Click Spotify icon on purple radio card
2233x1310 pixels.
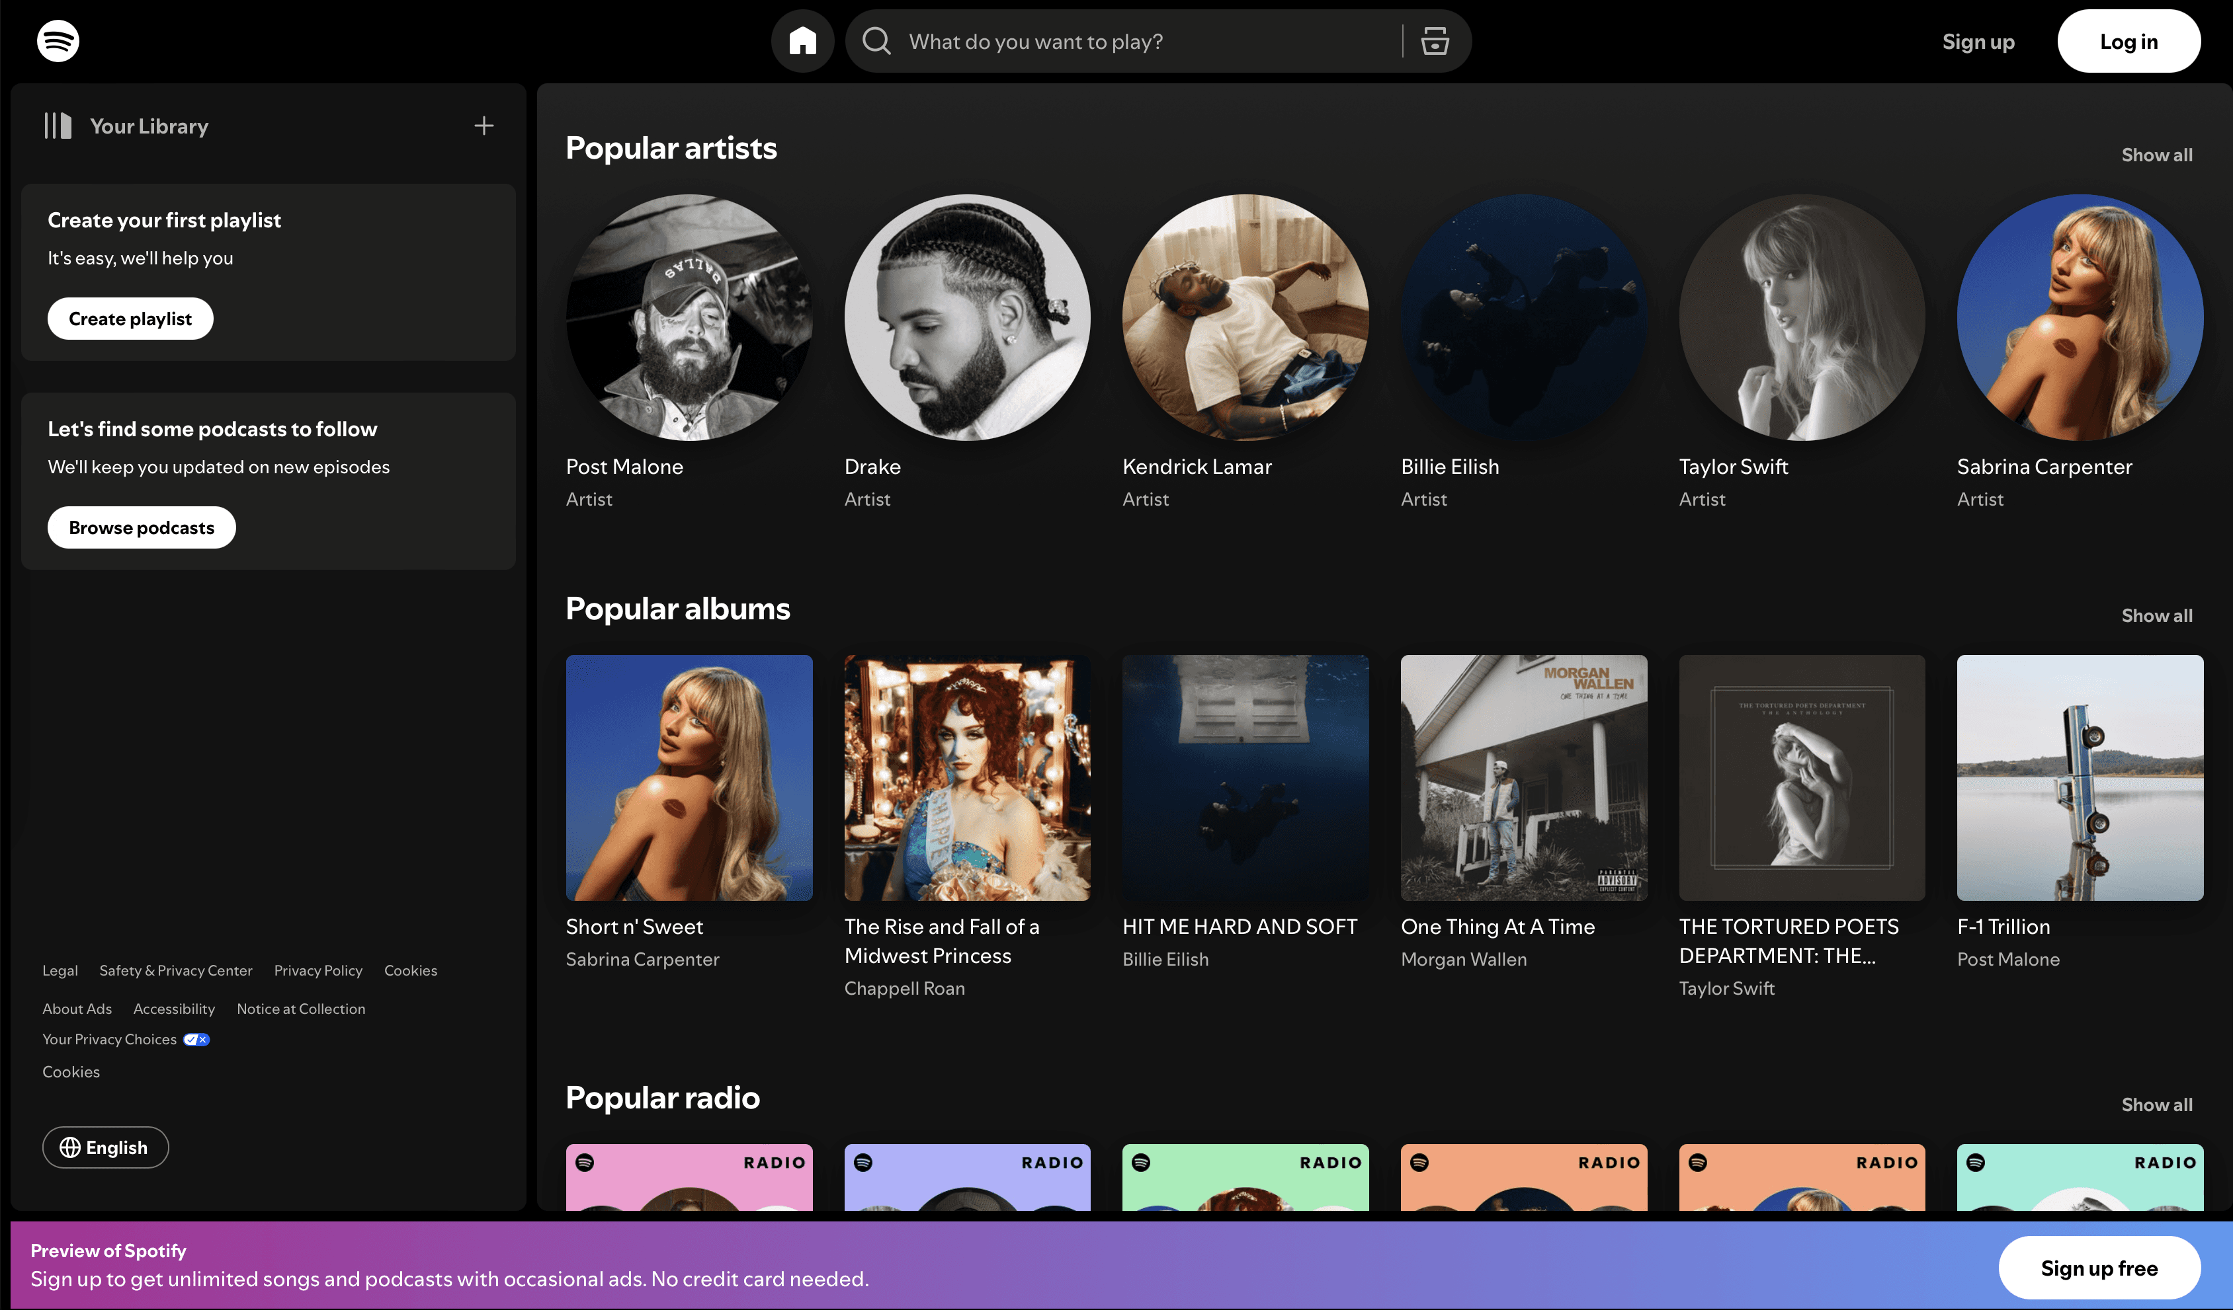coord(863,1163)
